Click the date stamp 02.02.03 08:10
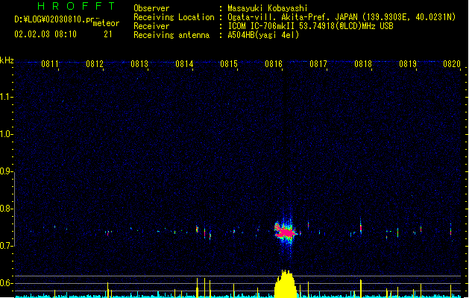 45,34
